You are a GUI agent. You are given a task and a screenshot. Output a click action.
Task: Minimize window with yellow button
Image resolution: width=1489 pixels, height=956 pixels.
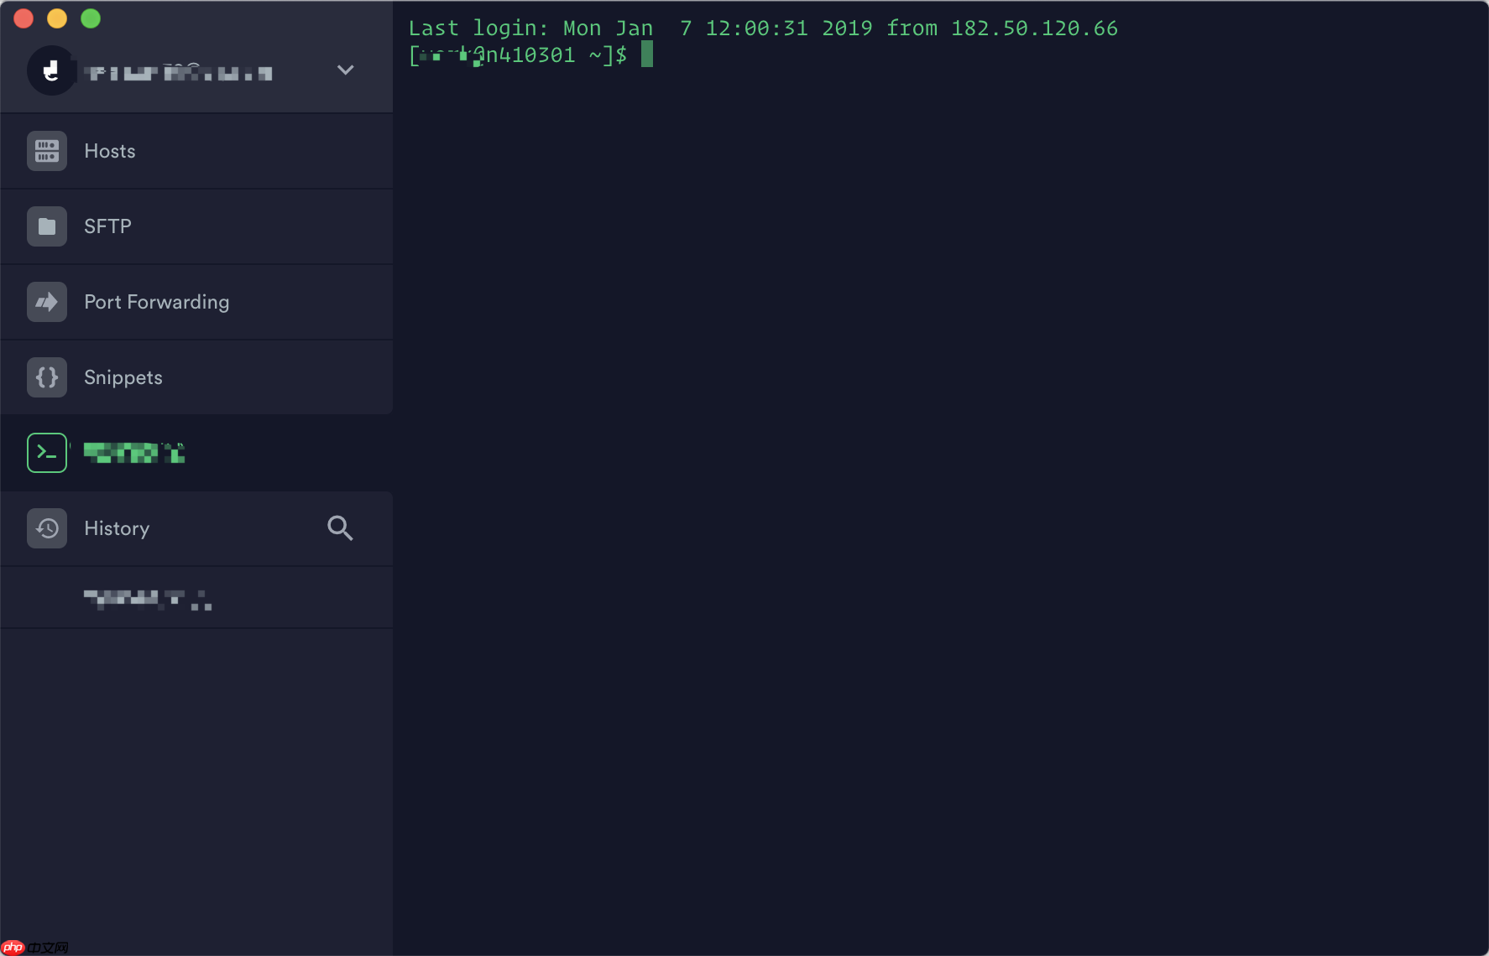tap(57, 18)
